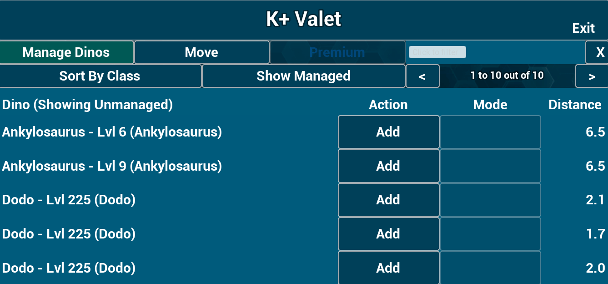Go to previous page of dinos

point(422,76)
